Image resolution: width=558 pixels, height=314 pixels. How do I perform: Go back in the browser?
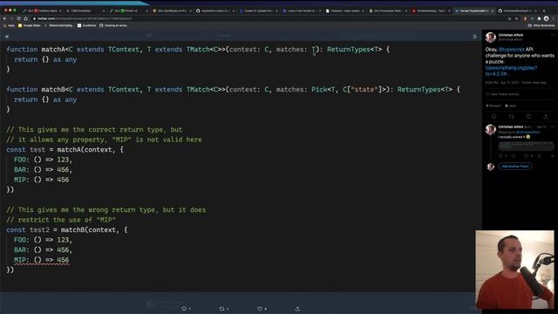(x=5, y=18)
